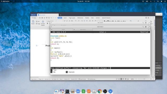
Task: Open the Files folder in the dock
Action: (94, 91)
